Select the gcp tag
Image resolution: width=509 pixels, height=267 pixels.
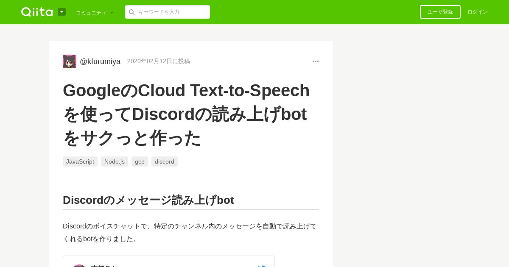(x=140, y=161)
